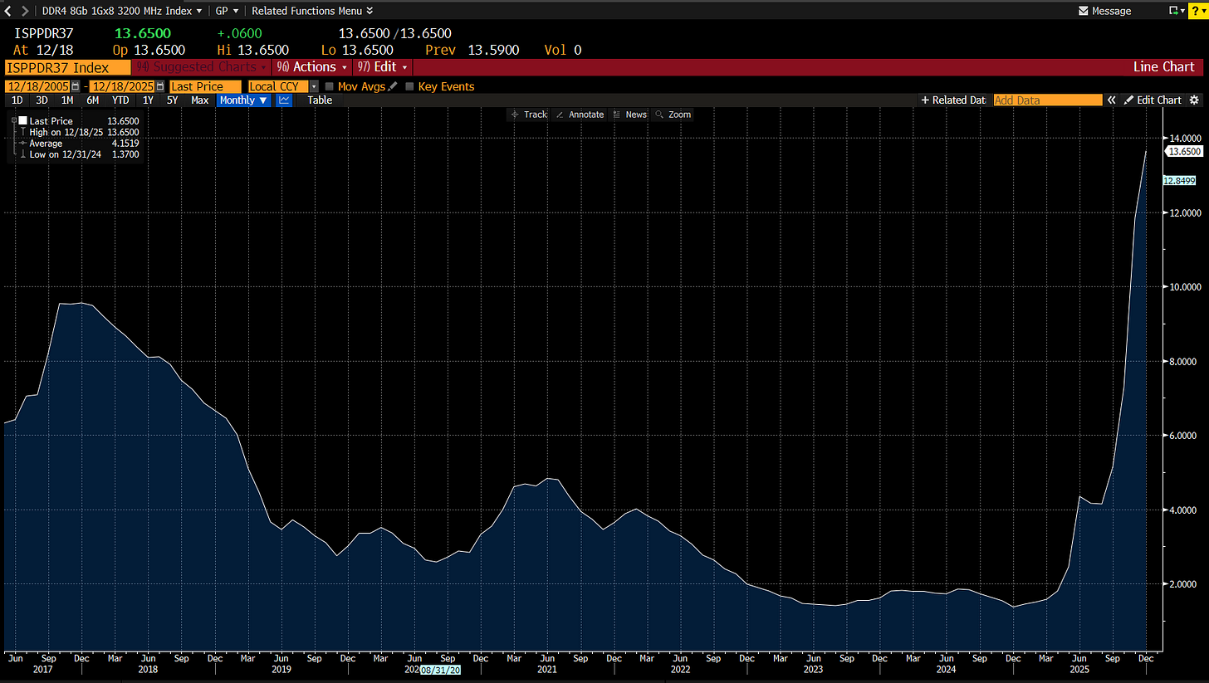Select the Max range tab
Viewport: 1209px width, 683px height.
pyautogui.click(x=199, y=100)
